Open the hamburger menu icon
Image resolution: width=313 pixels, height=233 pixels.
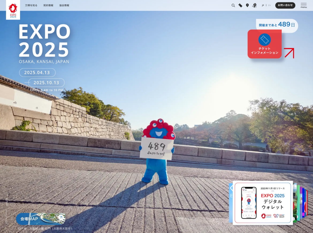coord(304,5)
